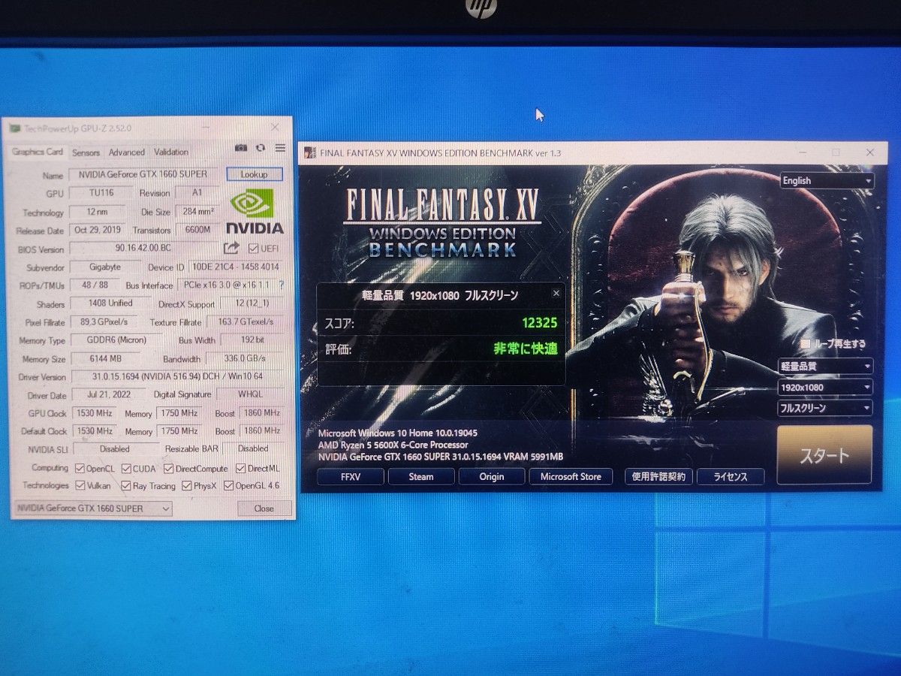Click the GPU-Z refresh icon
The image size is (901, 676).
[261, 149]
